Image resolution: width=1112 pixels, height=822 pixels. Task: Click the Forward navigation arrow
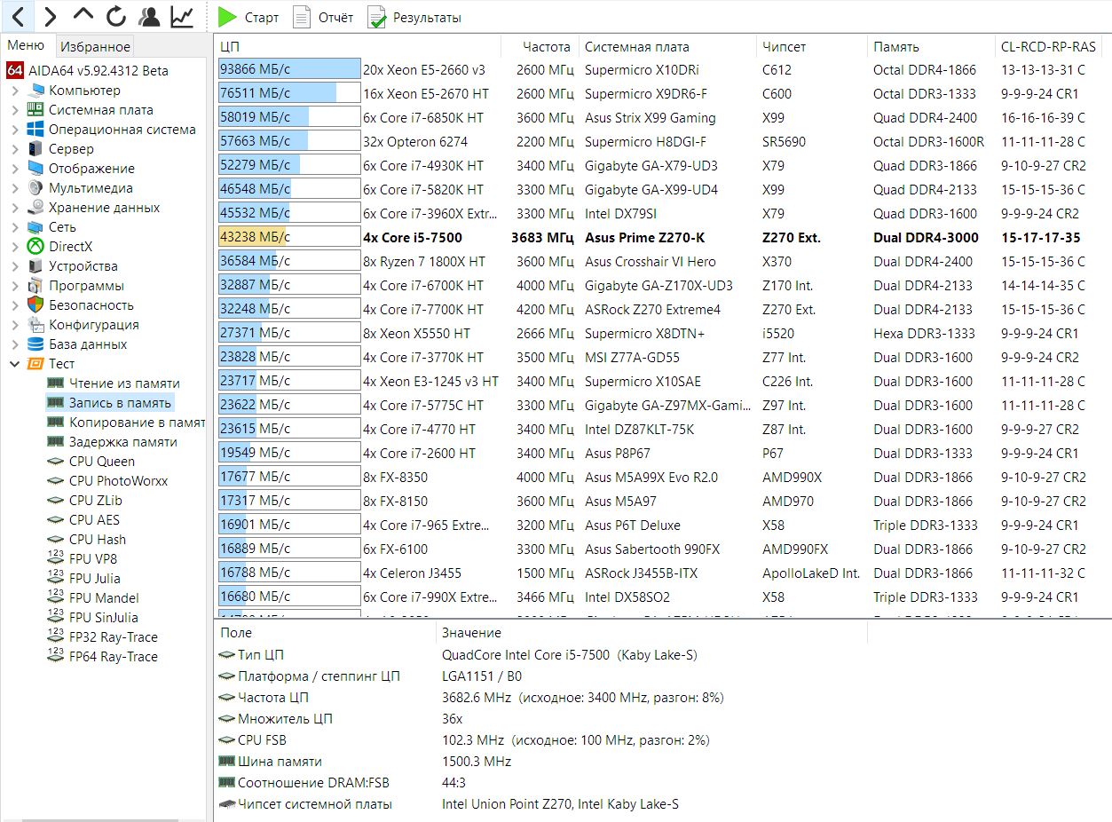point(51,16)
